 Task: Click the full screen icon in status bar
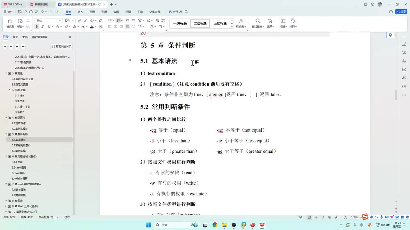(x=345, y=217)
